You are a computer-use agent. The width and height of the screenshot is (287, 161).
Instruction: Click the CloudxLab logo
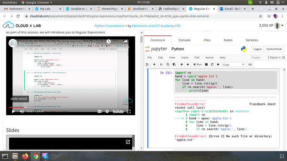pyautogui.click(x=22, y=25)
